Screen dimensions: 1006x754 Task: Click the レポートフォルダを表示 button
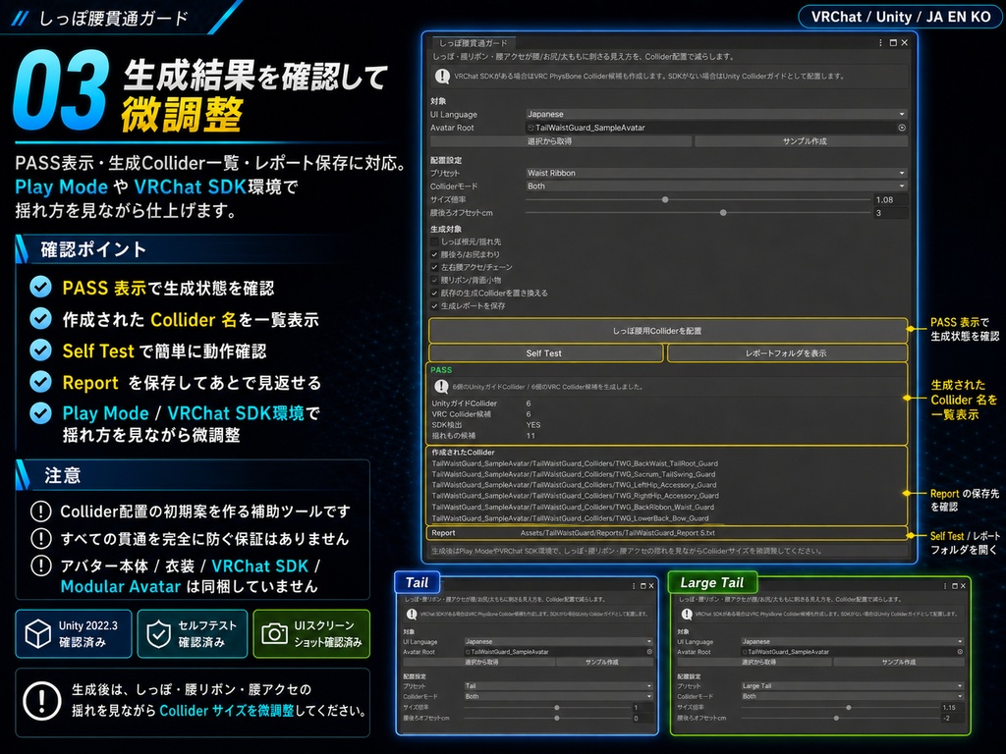pyautogui.click(x=787, y=353)
